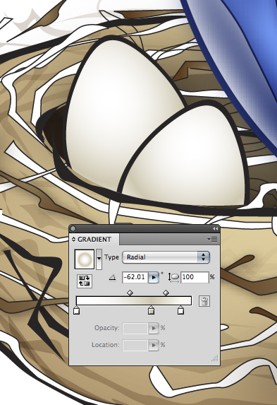
Task: Open the Gradient panel options menu
Action: (213, 240)
